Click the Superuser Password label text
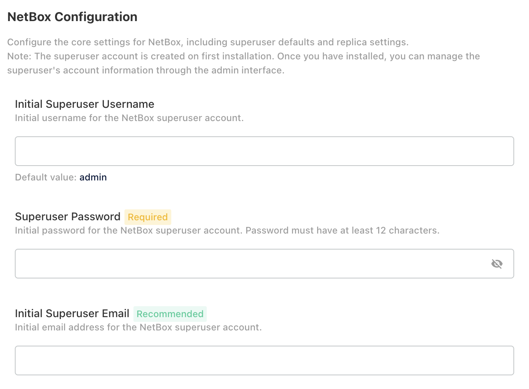Screen dimensions: 529x389 [67, 217]
